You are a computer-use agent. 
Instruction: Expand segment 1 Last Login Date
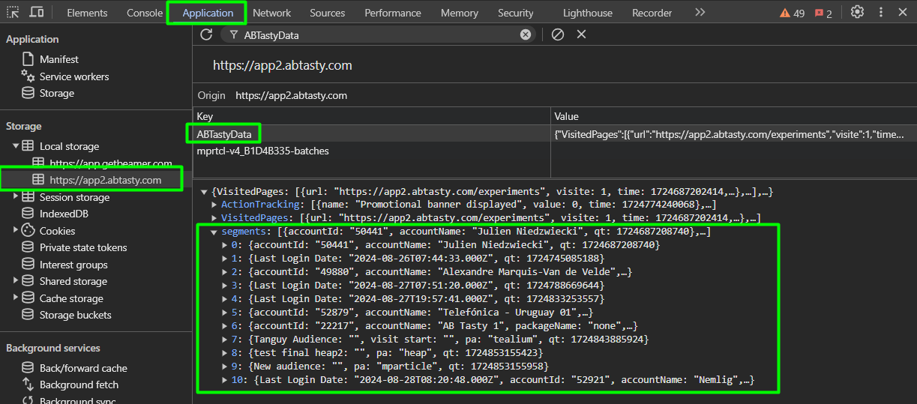click(x=226, y=259)
